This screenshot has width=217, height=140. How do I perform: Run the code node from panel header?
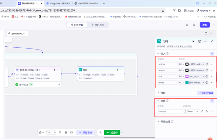tap(193, 41)
